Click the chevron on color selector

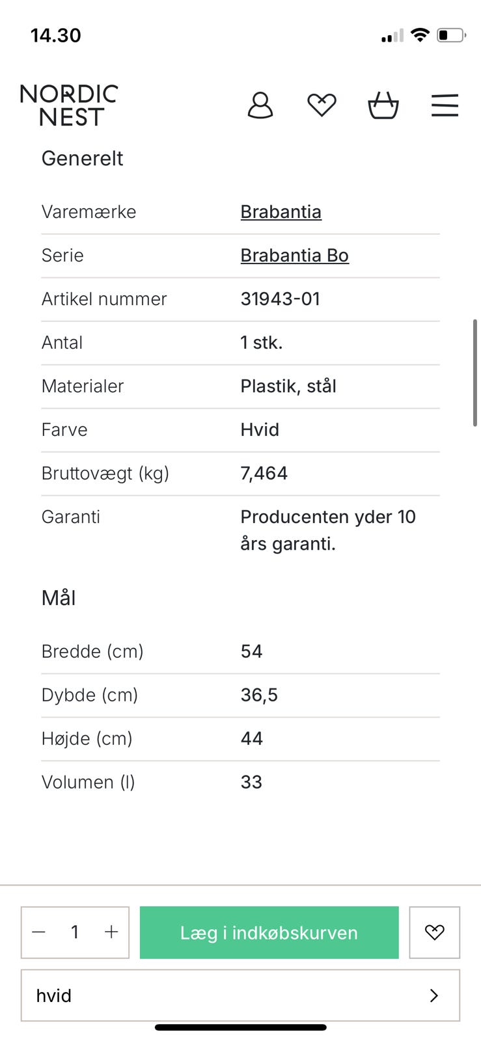pyautogui.click(x=434, y=995)
